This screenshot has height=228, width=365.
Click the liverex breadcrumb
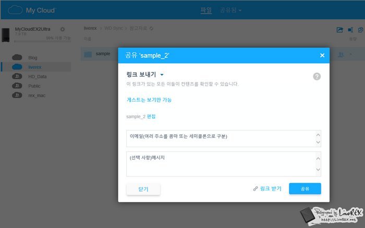coord(90,28)
